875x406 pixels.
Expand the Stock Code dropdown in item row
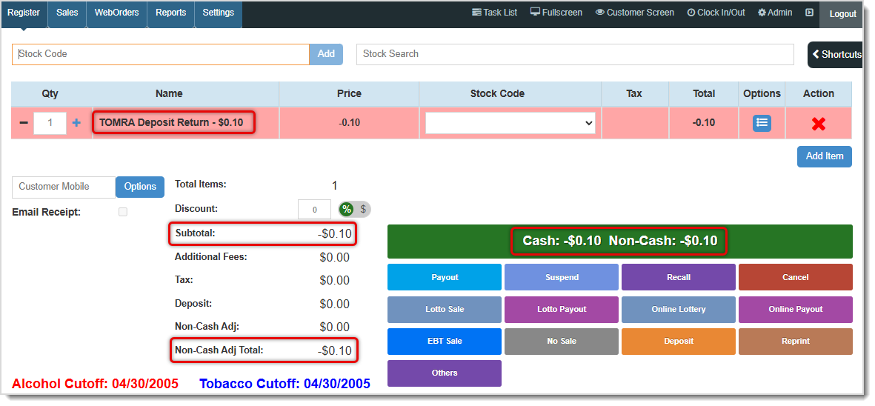click(510, 123)
